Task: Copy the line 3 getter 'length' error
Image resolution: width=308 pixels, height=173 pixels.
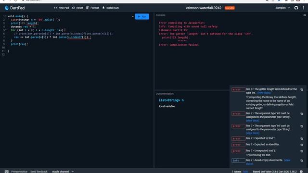Action: [302, 90]
